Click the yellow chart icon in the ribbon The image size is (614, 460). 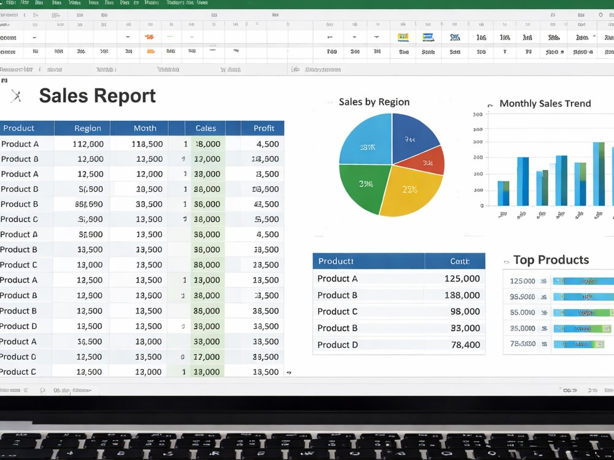click(403, 37)
